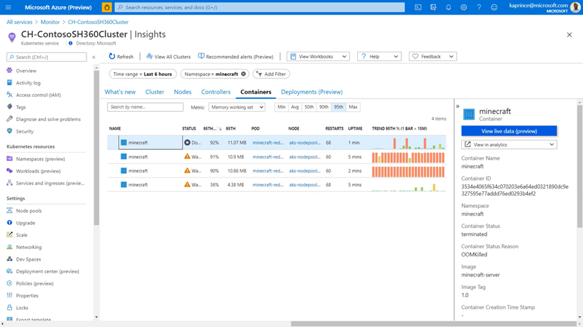This screenshot has height=327, width=583.
Task: Collapse the left navigation pane chevron
Action: [93, 57]
